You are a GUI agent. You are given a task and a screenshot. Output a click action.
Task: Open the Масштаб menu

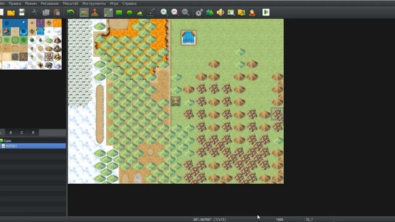tap(70, 4)
